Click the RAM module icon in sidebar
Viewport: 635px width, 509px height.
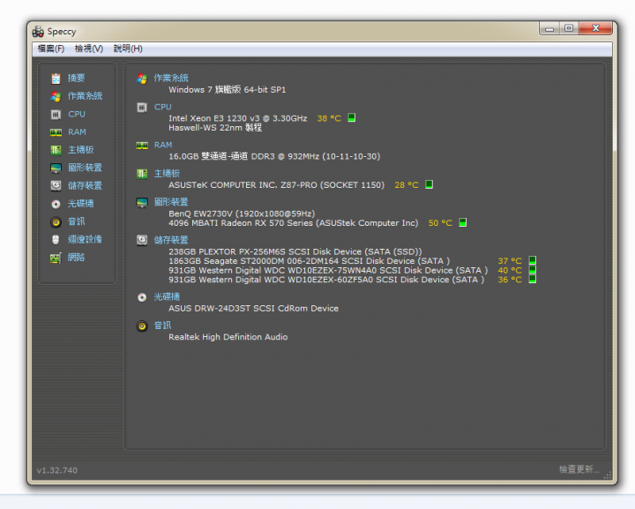tap(56, 132)
